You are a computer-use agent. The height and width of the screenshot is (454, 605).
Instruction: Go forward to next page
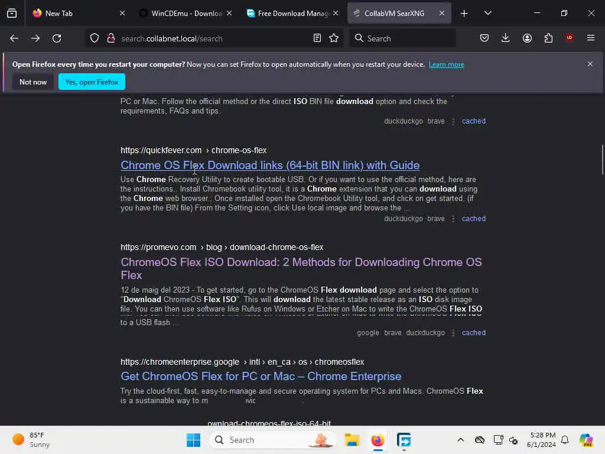pos(35,38)
